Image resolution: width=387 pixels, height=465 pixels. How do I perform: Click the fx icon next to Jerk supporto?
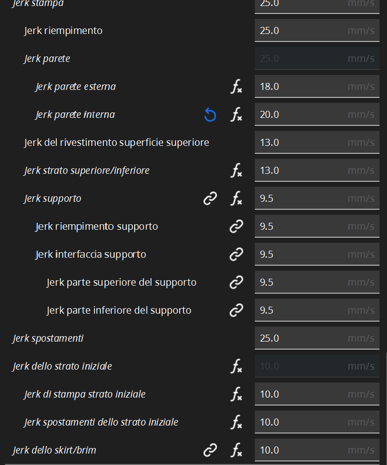point(236,199)
